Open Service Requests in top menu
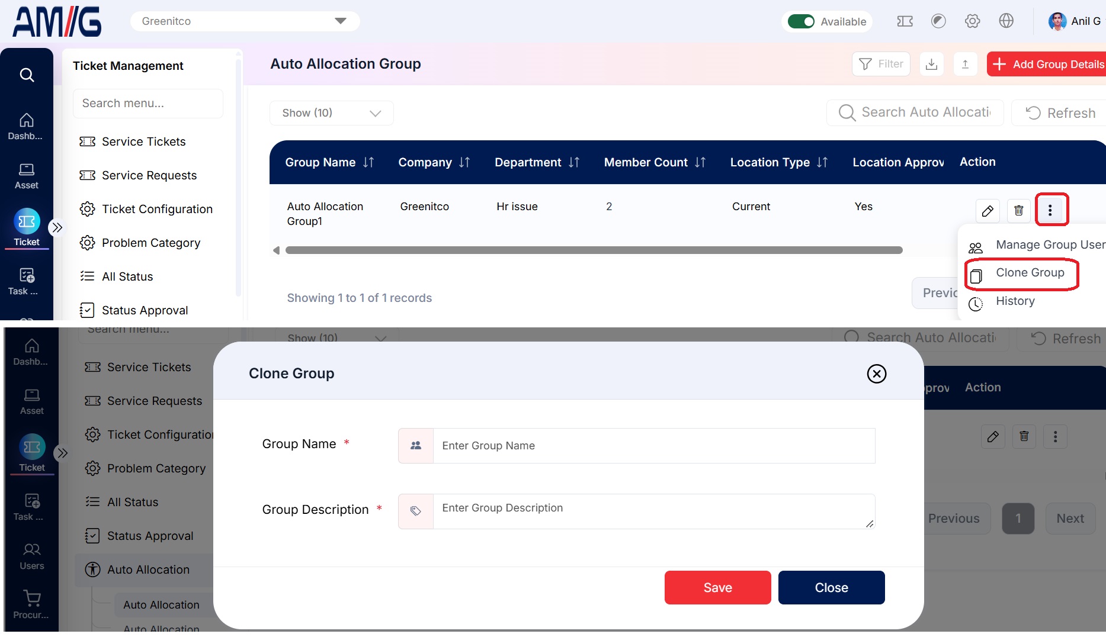The width and height of the screenshot is (1106, 637). click(x=138, y=175)
